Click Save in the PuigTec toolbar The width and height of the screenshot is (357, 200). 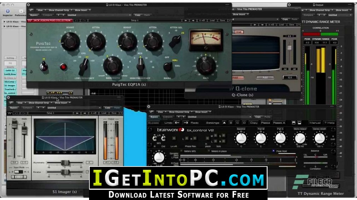pos(222,20)
